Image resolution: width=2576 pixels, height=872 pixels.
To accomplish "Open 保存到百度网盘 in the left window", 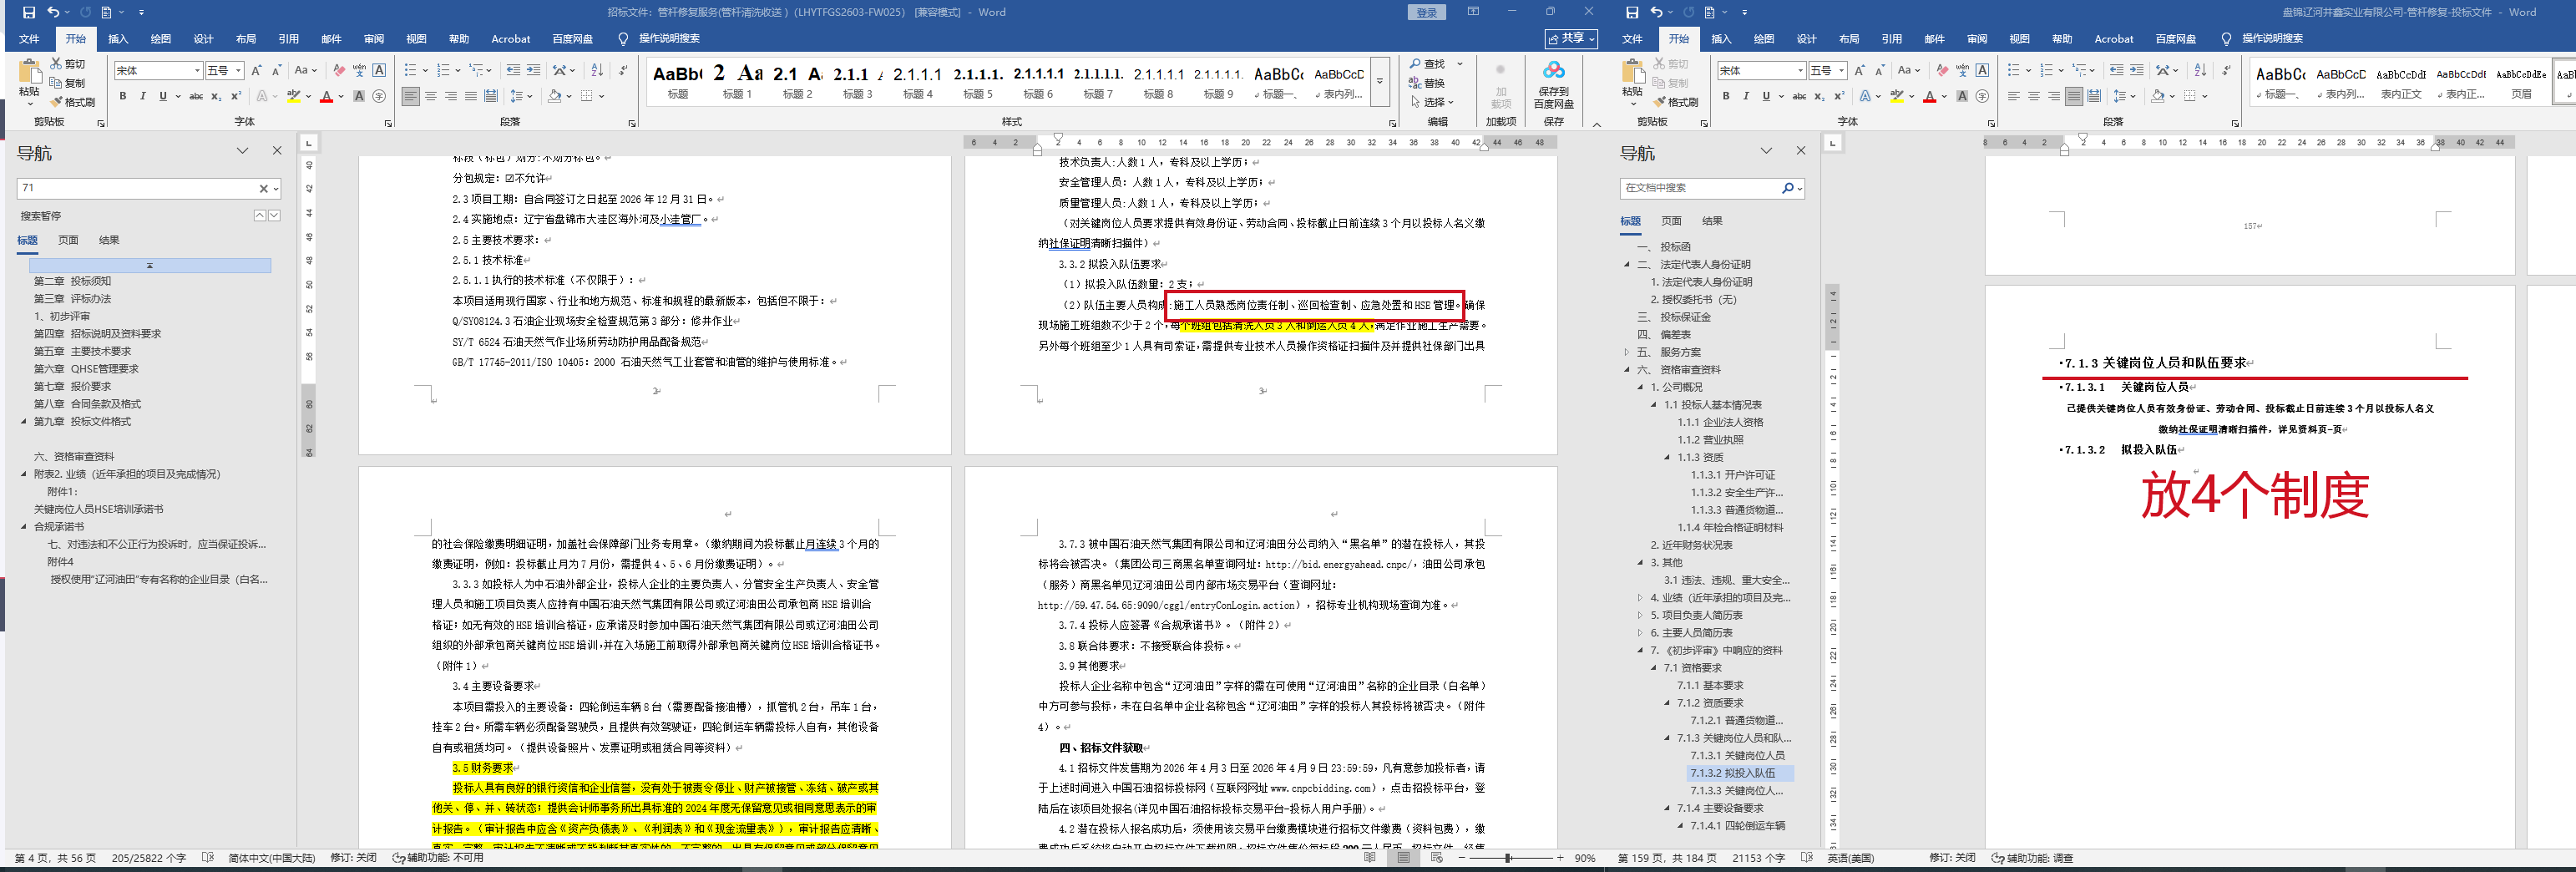I will point(1553,84).
